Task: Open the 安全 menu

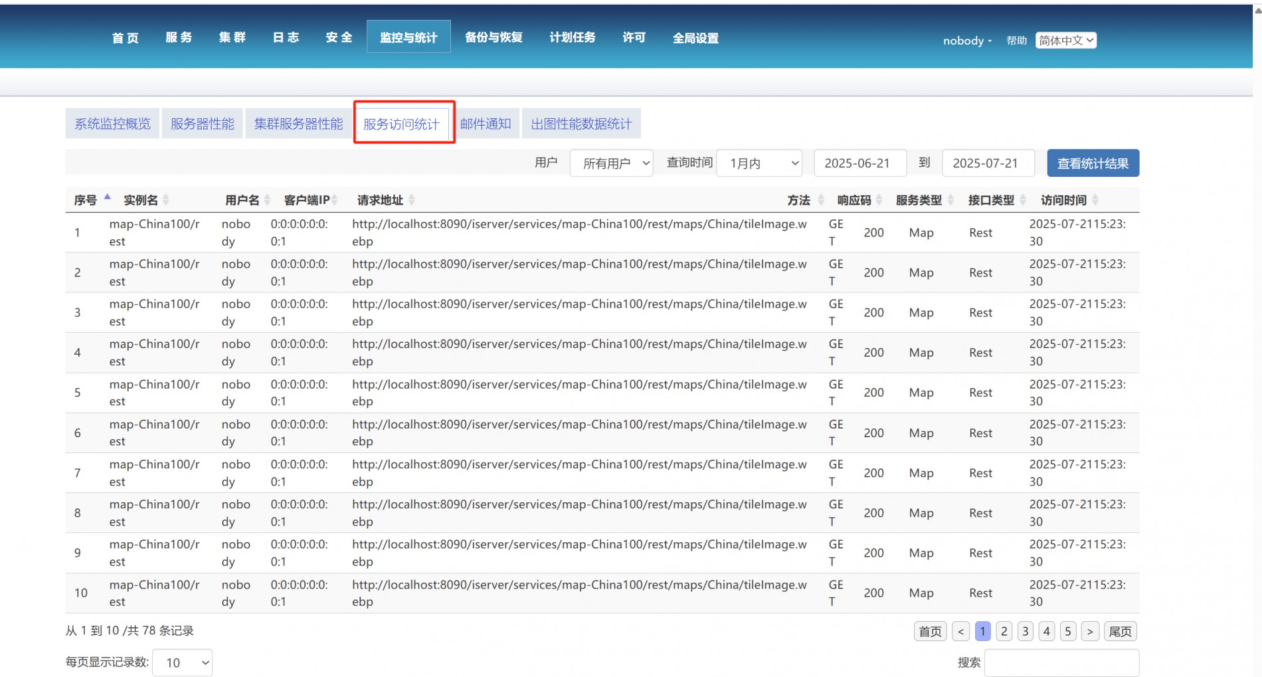Action: 339,38
